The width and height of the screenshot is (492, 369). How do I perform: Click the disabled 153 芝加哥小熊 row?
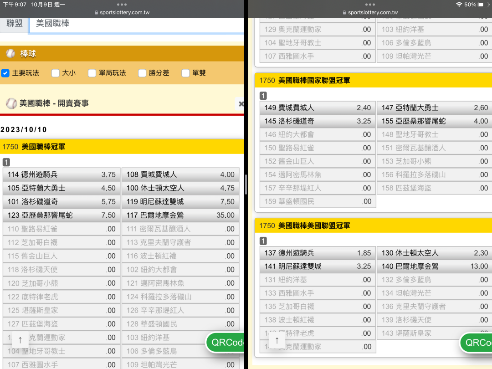(x=435, y=161)
